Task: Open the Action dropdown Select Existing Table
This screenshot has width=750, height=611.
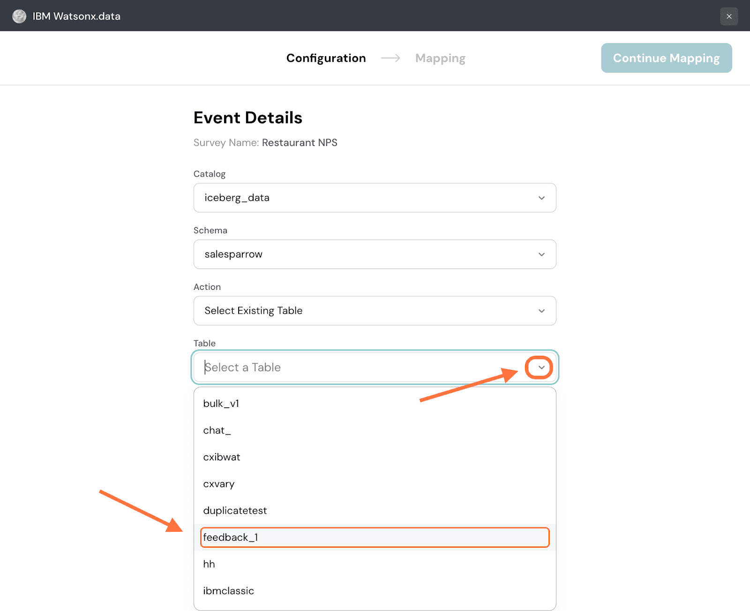Action: click(x=366, y=311)
